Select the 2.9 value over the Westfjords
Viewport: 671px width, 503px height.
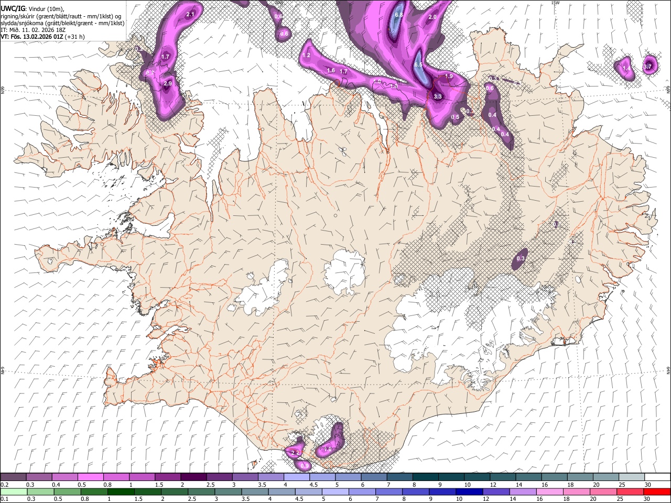pyautogui.click(x=168, y=83)
